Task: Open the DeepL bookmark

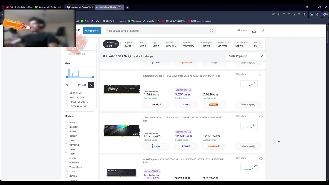Action: pyautogui.click(x=121, y=21)
